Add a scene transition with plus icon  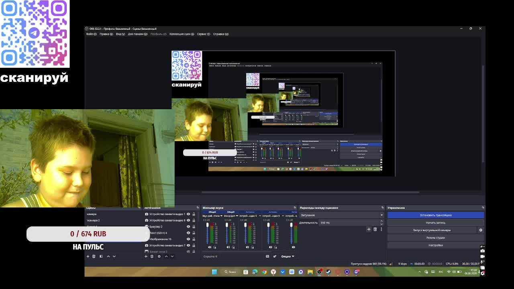[369, 229]
